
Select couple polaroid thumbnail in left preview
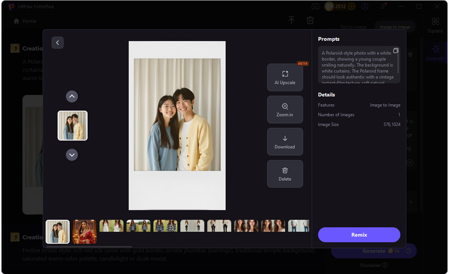click(x=73, y=125)
